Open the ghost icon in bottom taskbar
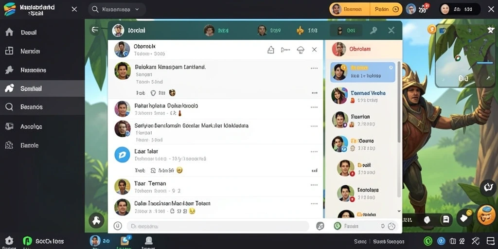The height and width of the screenshot is (249, 498). coord(149,241)
